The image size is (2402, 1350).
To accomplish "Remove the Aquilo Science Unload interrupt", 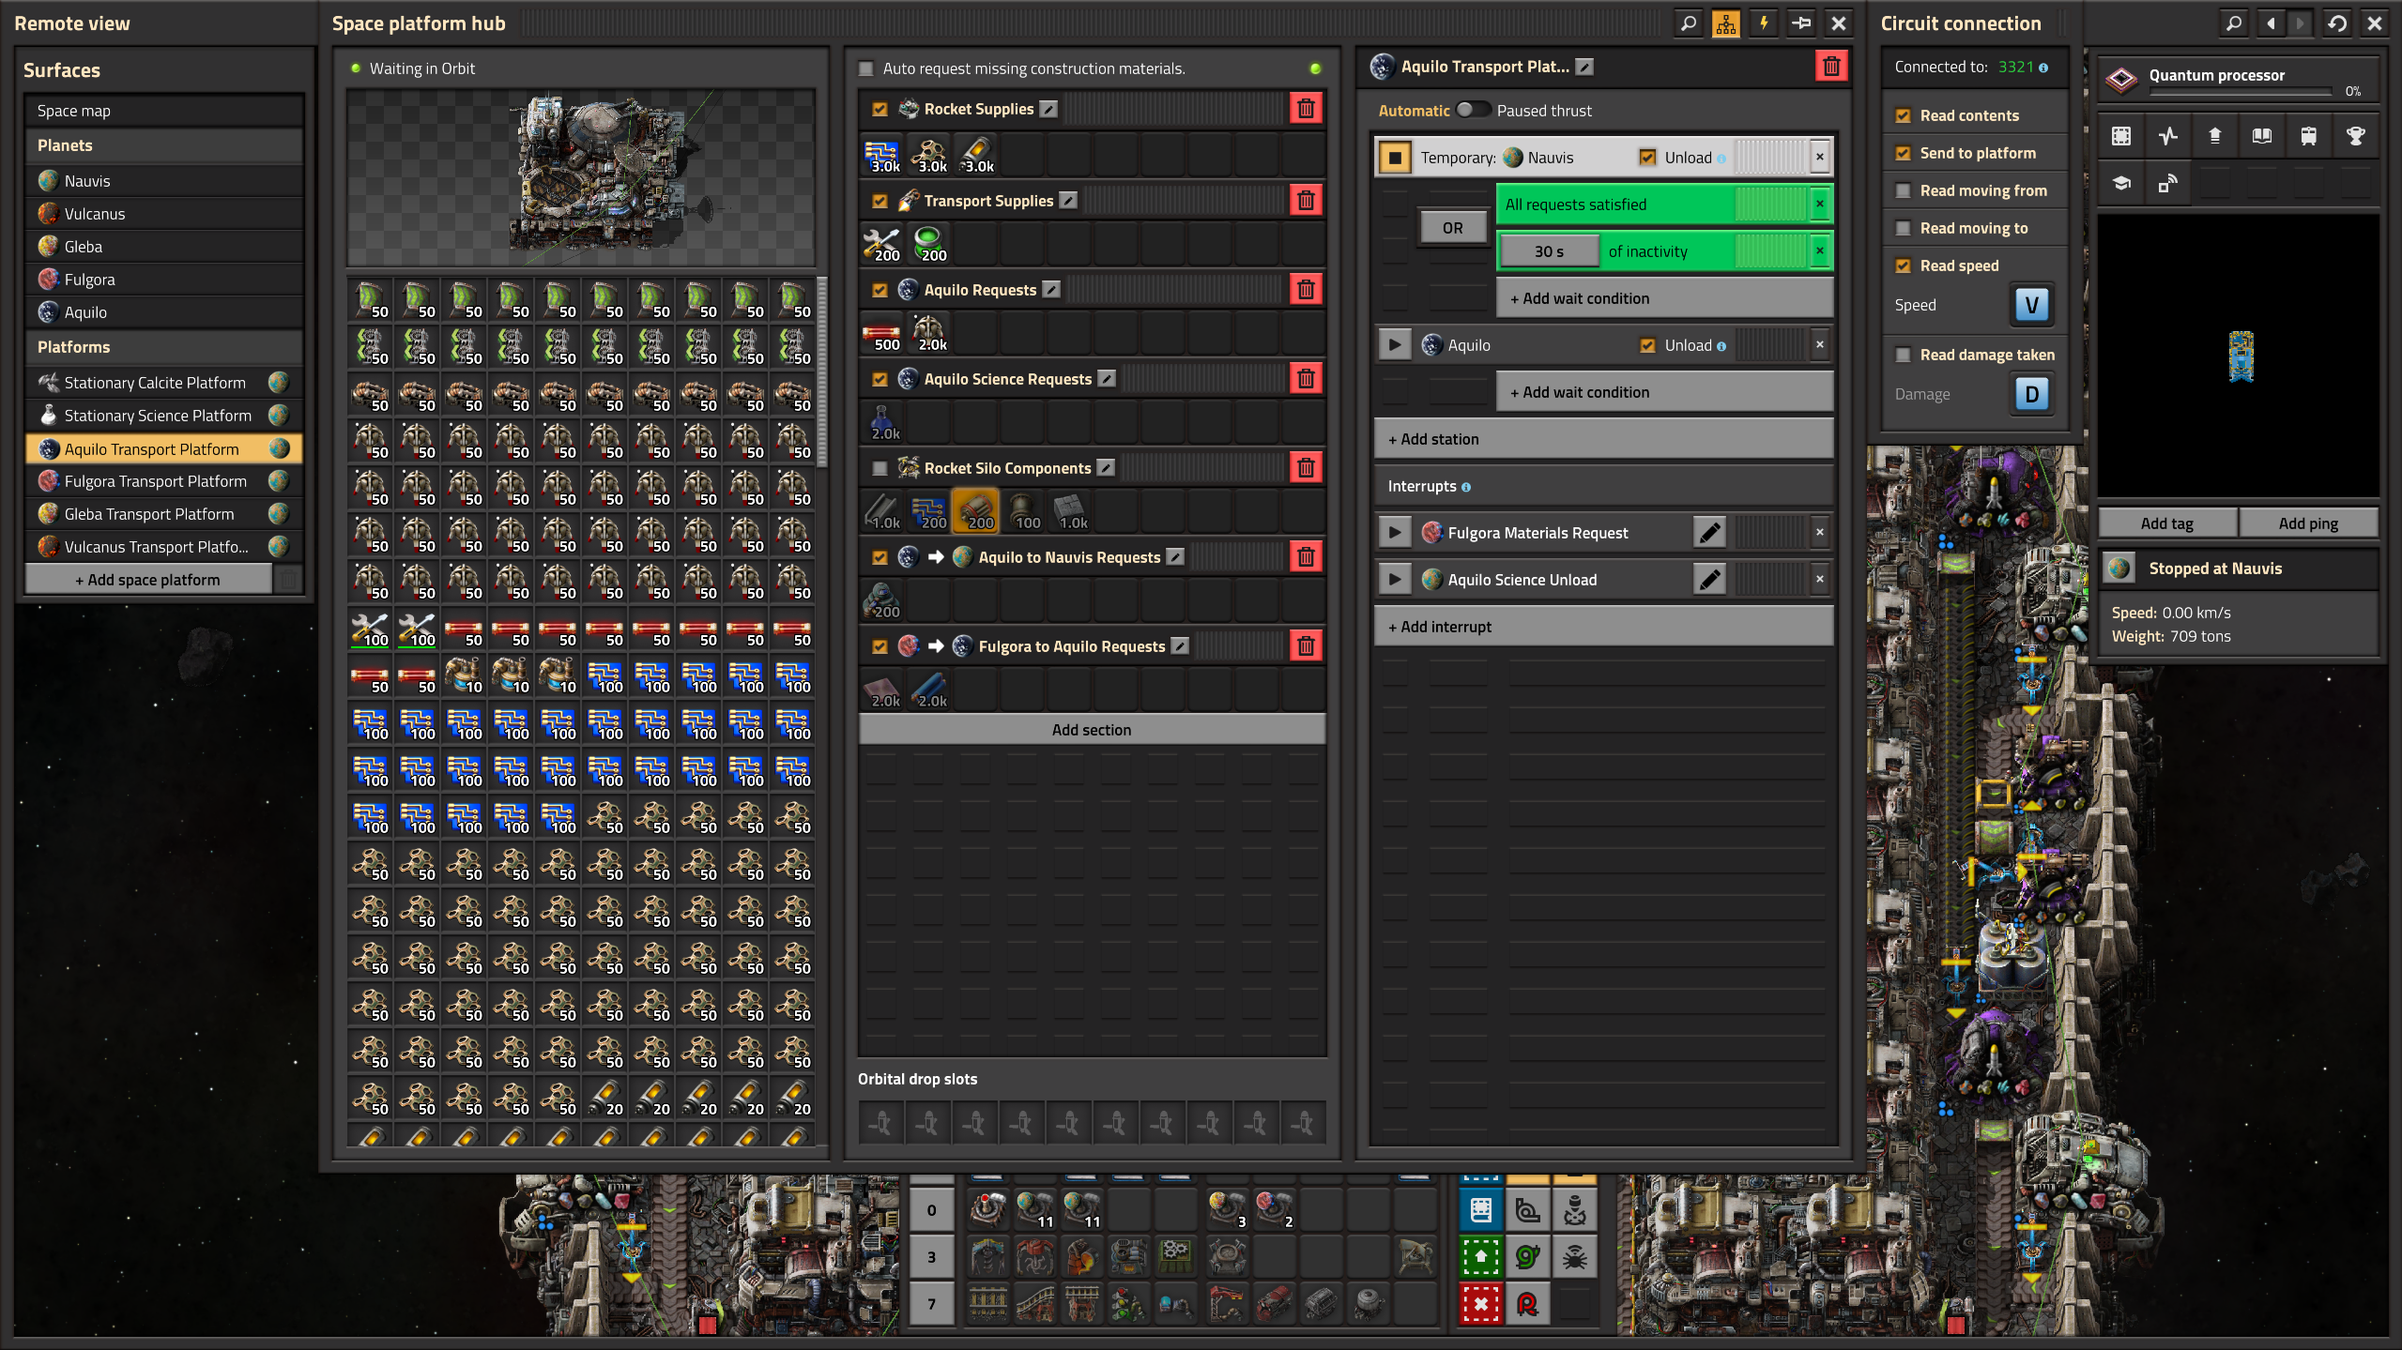I will point(1819,580).
